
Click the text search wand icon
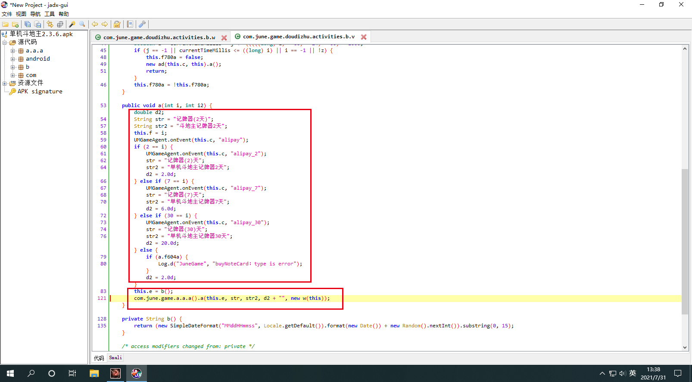72,25
